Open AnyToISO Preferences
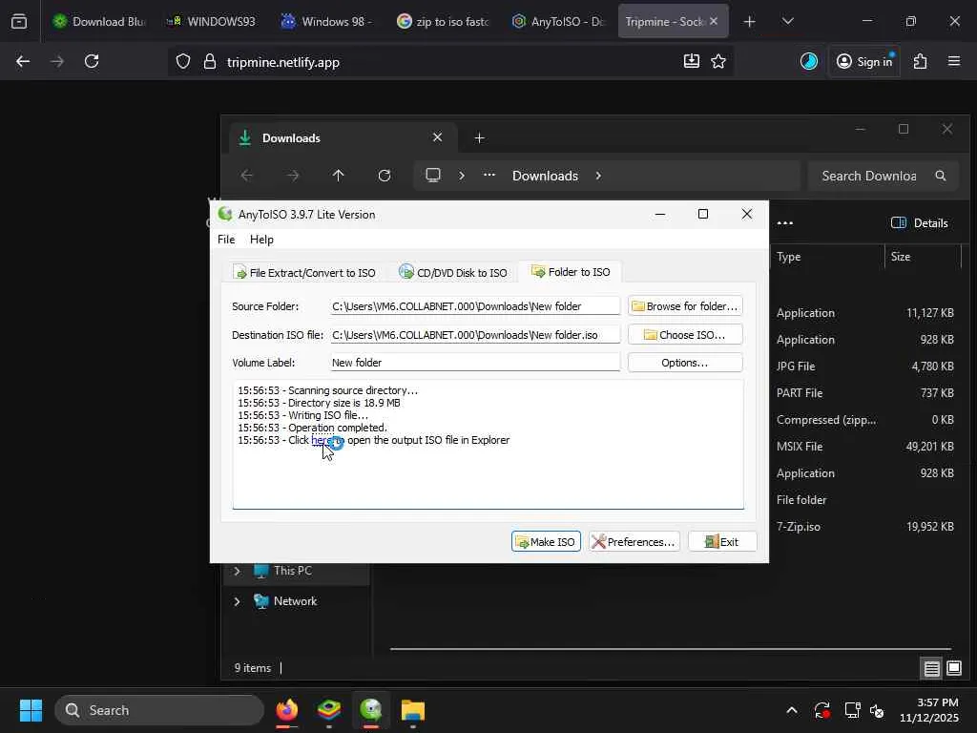The width and height of the screenshot is (977, 733). [x=634, y=542]
